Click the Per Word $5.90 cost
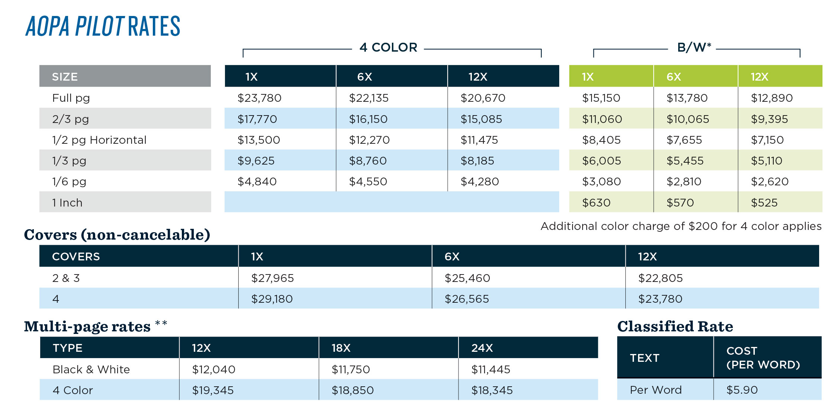 click(742, 390)
